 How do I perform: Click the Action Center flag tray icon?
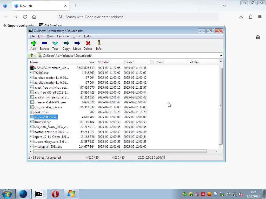tap(228, 194)
